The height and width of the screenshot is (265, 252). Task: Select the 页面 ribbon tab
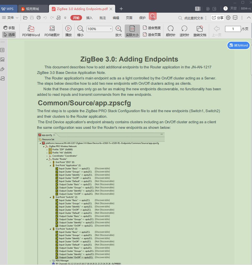(x=129, y=18)
